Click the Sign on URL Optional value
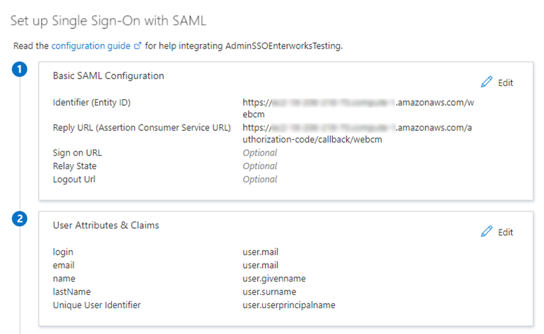The width and height of the screenshot is (544, 334). click(x=260, y=153)
